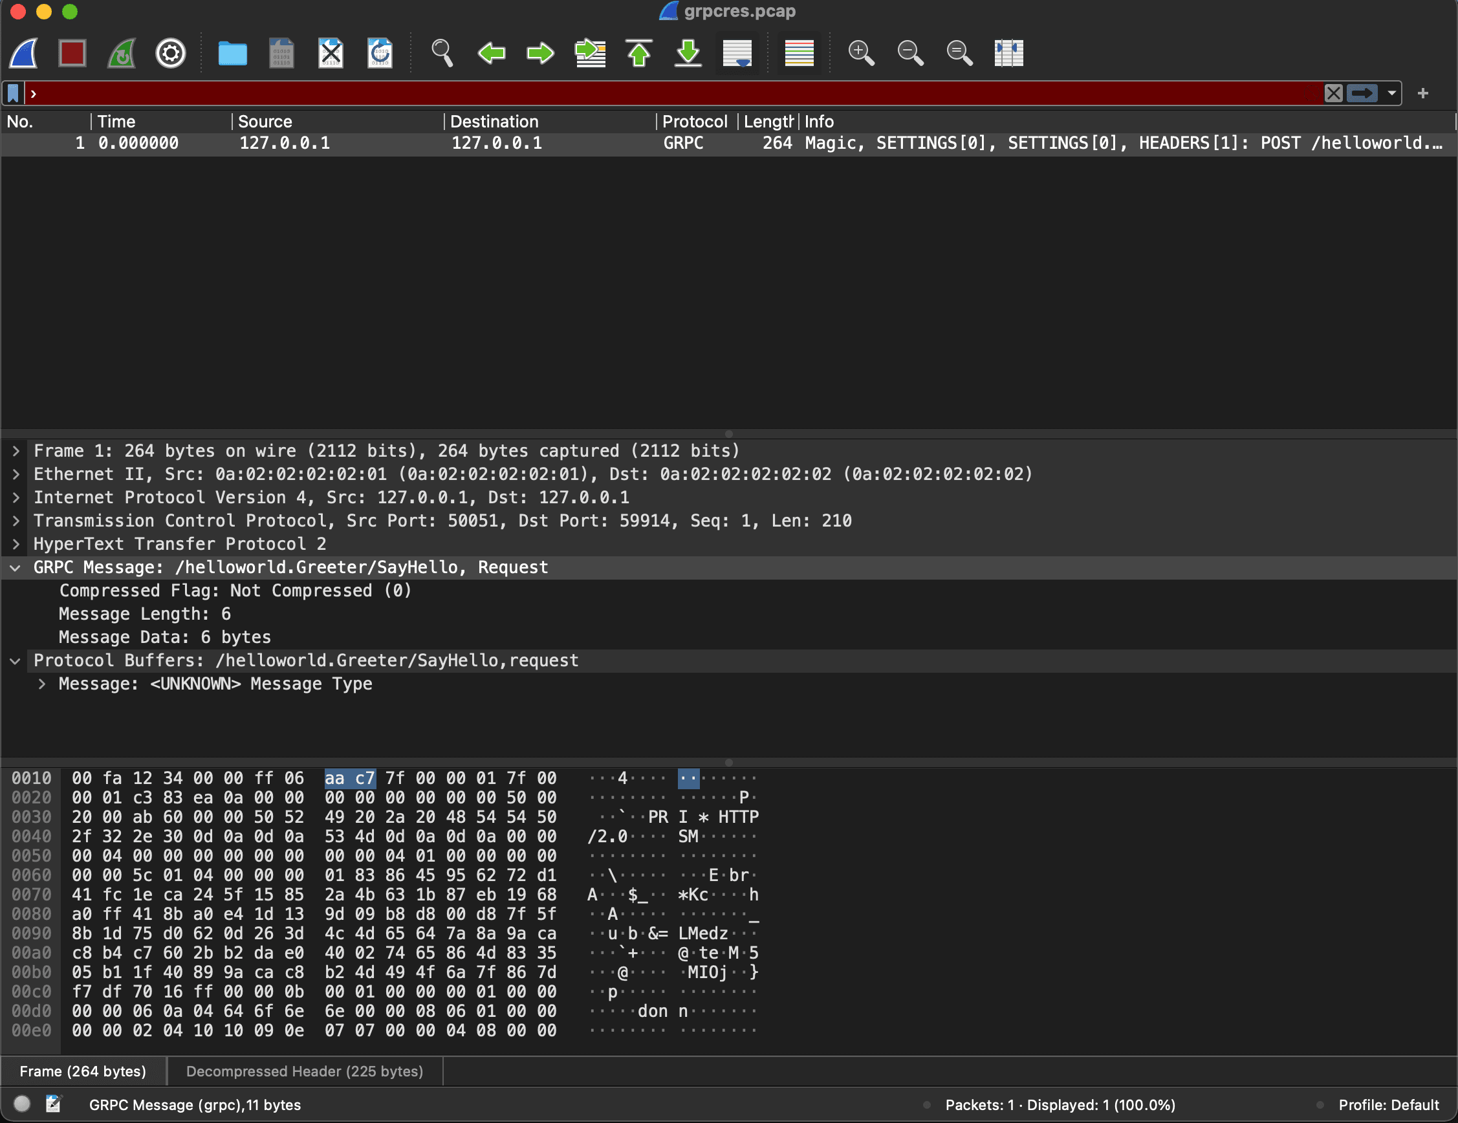Click the add filter plus button
The image size is (1458, 1123).
click(x=1422, y=93)
